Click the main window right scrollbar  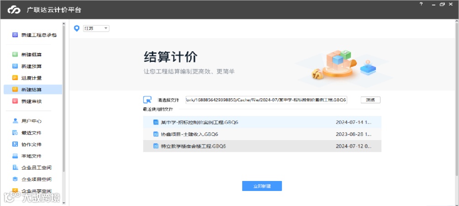(457, 99)
